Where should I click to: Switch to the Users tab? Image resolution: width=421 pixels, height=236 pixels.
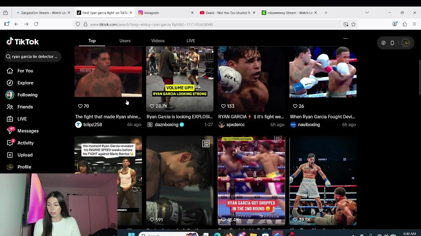coord(125,41)
